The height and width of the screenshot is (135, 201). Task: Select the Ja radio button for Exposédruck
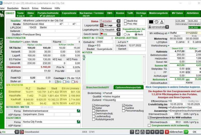(x=125, y=34)
